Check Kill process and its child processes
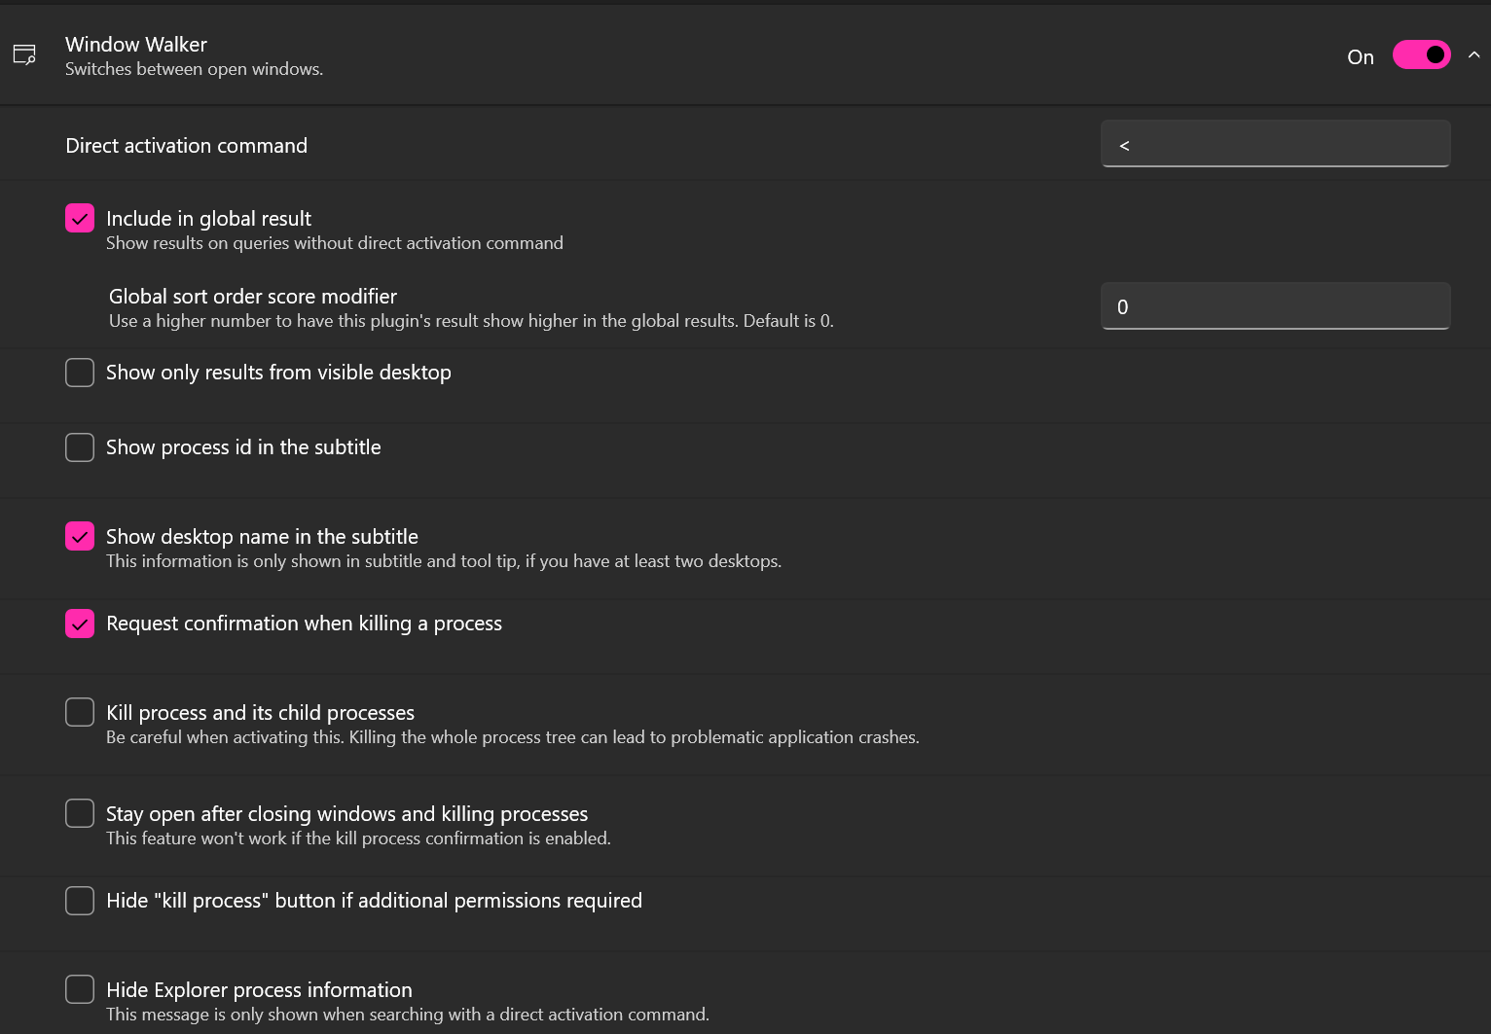Image resolution: width=1491 pixels, height=1034 pixels. tap(80, 712)
